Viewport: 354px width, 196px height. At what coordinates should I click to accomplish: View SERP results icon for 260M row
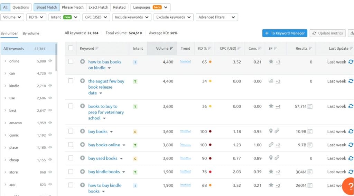click(310, 185)
